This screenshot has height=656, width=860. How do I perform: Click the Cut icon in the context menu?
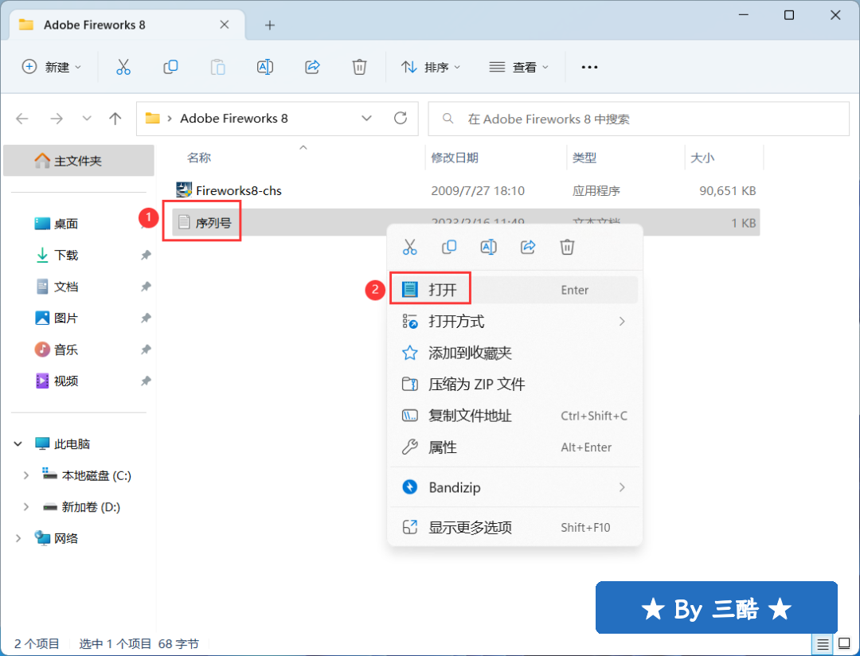410,247
